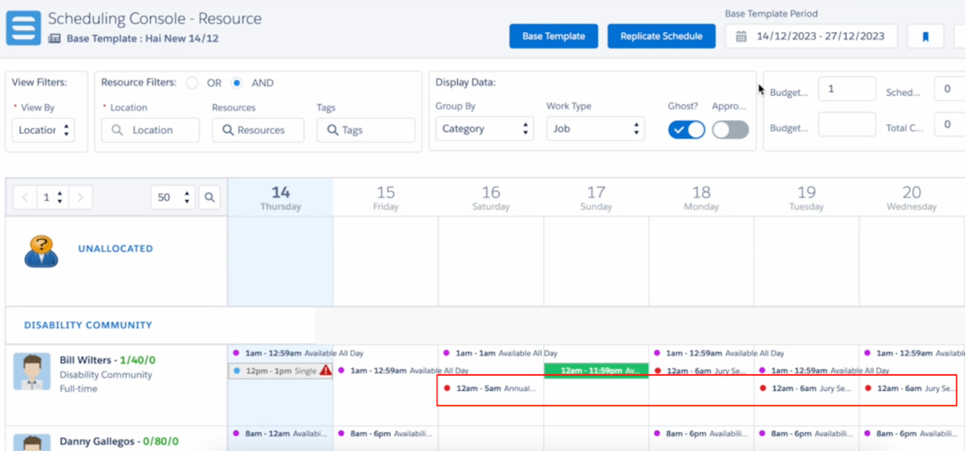Go to next page arrow
Screen dimensions: 966x455
(x=80, y=197)
